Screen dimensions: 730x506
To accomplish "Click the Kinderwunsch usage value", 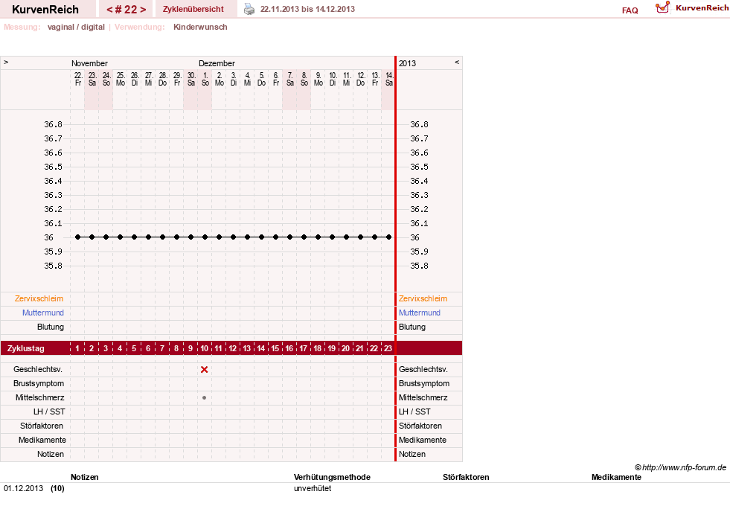I will pyautogui.click(x=200, y=27).
